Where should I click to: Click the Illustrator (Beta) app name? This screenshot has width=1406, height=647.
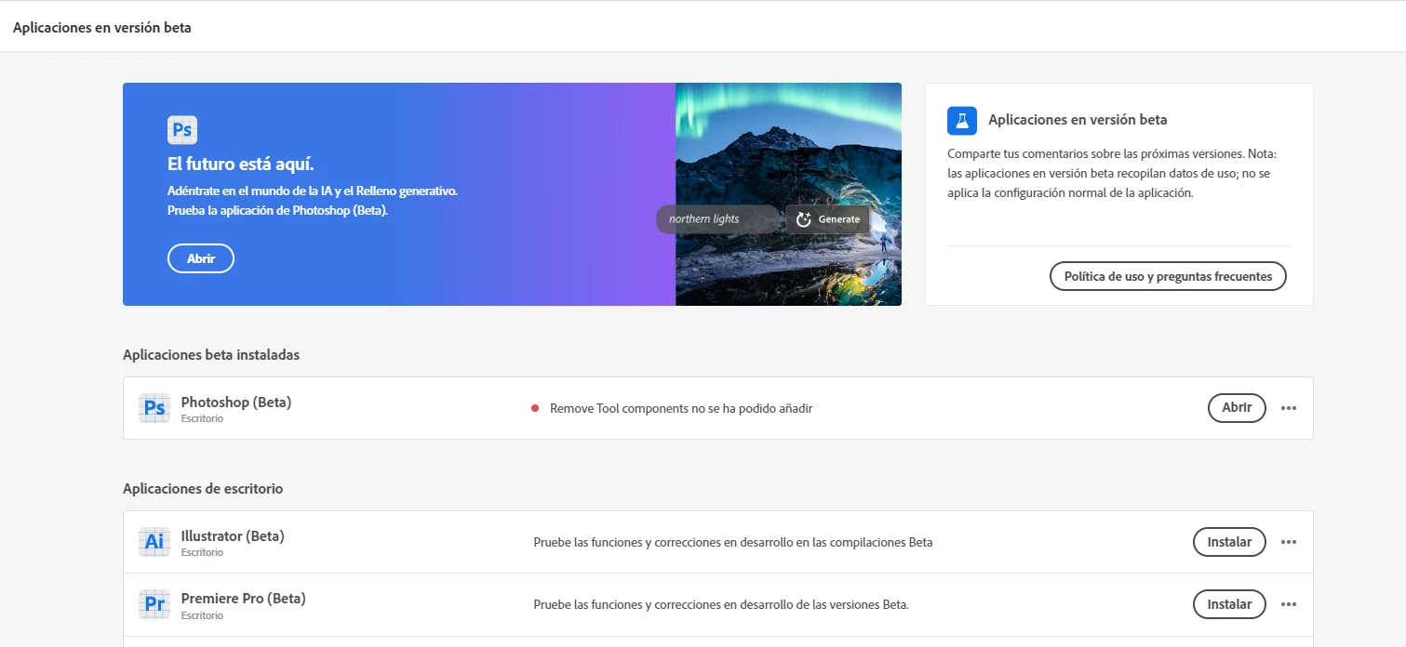(x=233, y=536)
